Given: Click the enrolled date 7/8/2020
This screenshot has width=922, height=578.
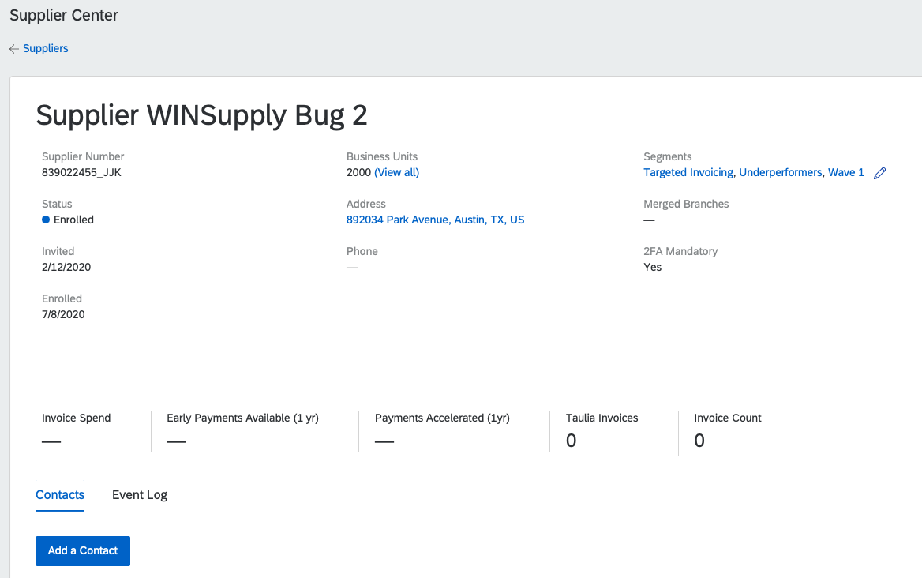Looking at the screenshot, I should [x=63, y=314].
